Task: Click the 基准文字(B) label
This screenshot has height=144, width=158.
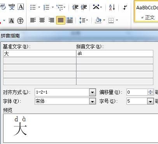Action: coord(16,47)
